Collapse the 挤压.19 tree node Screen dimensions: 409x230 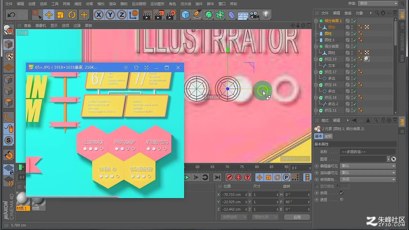pyautogui.click(x=316, y=59)
